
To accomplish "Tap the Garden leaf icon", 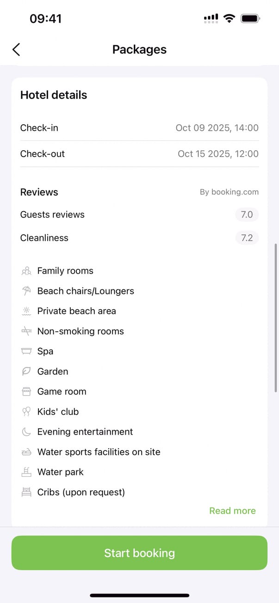I will point(26,372).
